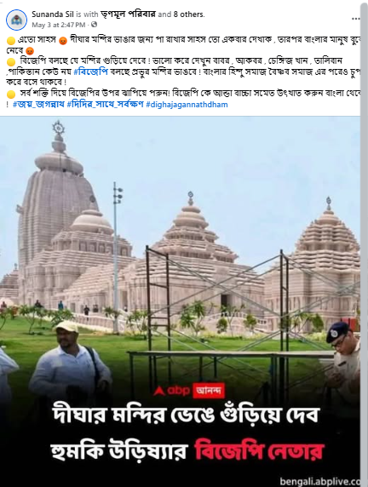368x487 pixels.
Task: Open the তৃণমূল পরিবার tagged page link
Action: [x=128, y=14]
